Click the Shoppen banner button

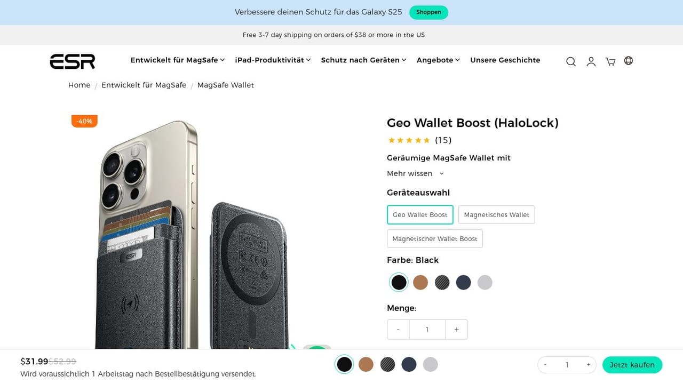pos(428,12)
